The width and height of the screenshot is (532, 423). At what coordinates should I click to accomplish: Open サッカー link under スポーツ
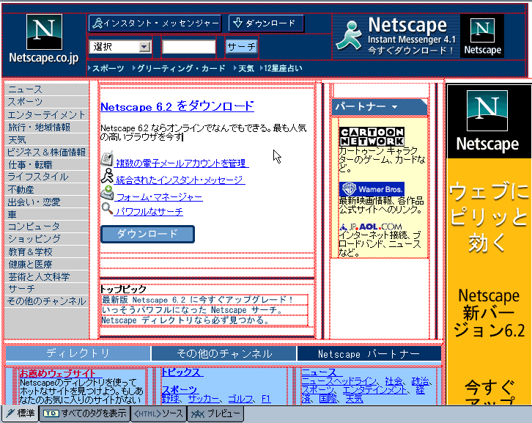(x=204, y=399)
